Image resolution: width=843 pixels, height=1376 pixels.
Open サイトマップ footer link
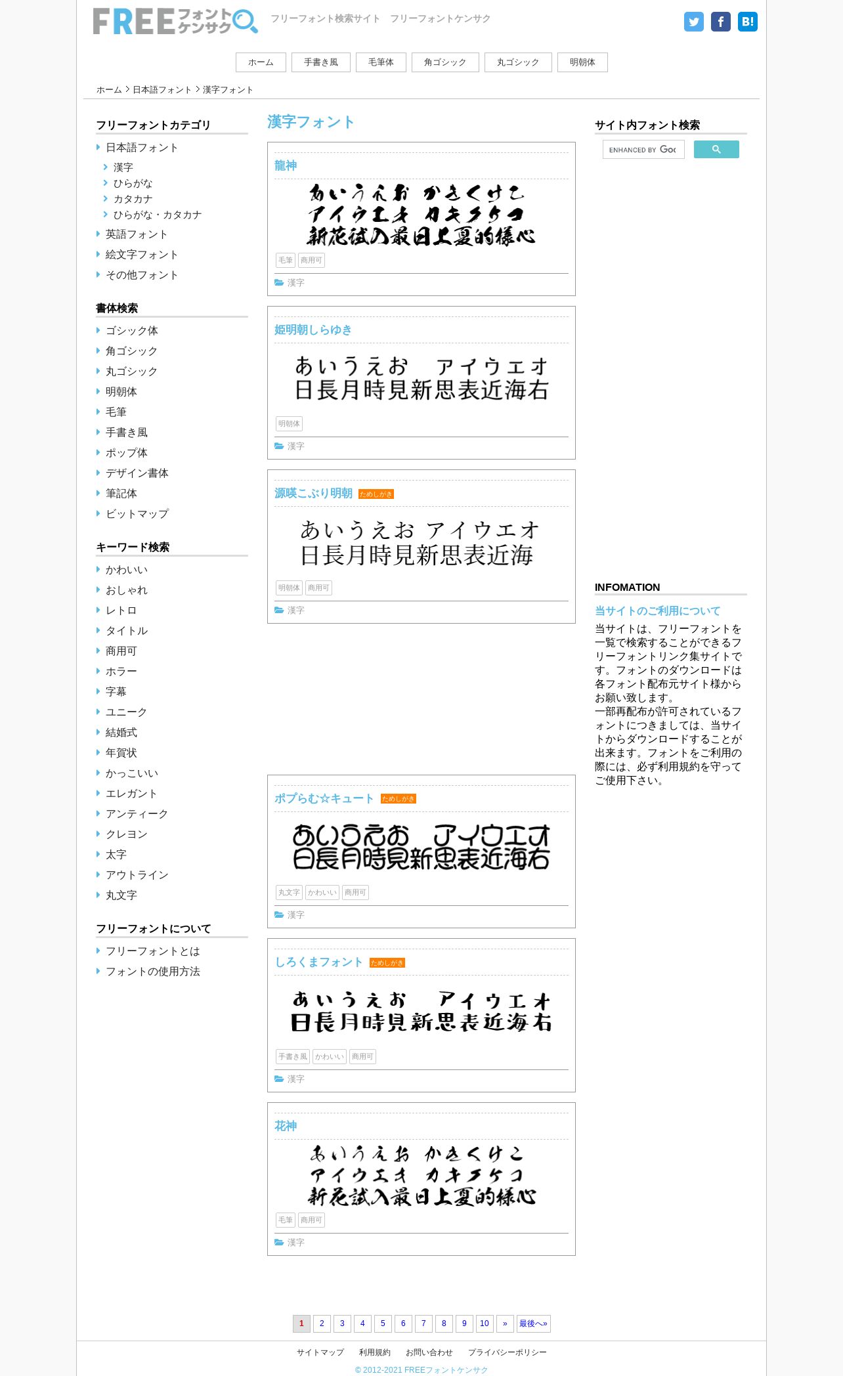coord(320,1352)
